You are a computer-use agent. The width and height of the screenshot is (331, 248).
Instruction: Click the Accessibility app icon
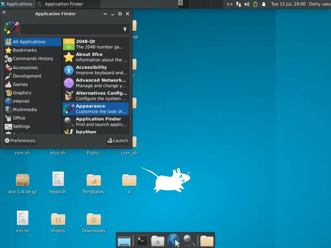click(x=69, y=70)
